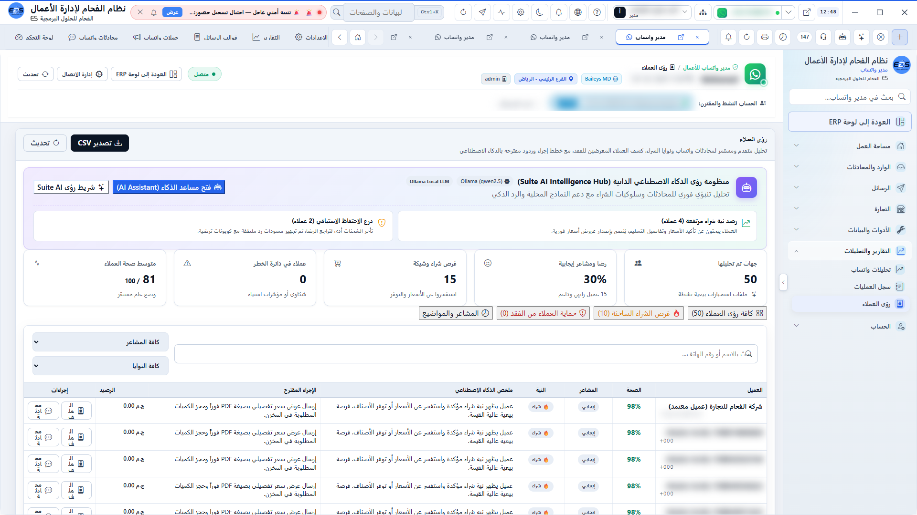Click search field بحث بالاسم أو رقم الهاتف
Image resolution: width=917 pixels, height=515 pixels.
466,354
